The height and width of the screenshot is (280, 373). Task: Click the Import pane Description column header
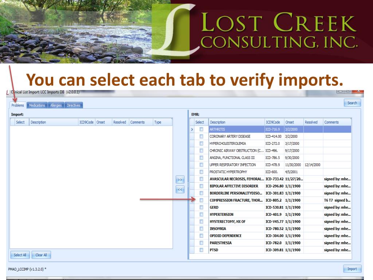pyautogui.click(x=54, y=122)
